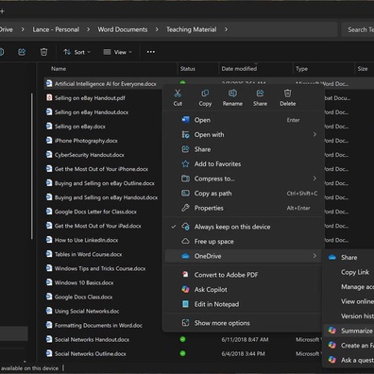The width and height of the screenshot is (374, 374).
Task: Sort by Status column header
Action: (188, 69)
